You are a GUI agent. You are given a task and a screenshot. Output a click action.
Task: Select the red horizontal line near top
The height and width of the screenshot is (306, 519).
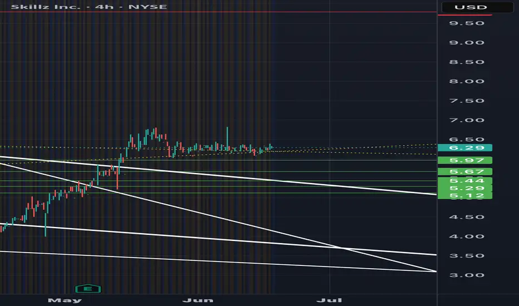point(218,12)
